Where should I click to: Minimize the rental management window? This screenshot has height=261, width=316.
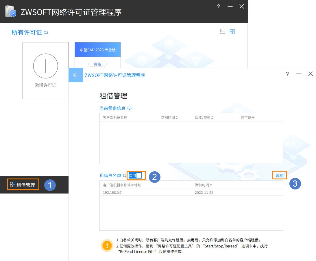(299, 74)
